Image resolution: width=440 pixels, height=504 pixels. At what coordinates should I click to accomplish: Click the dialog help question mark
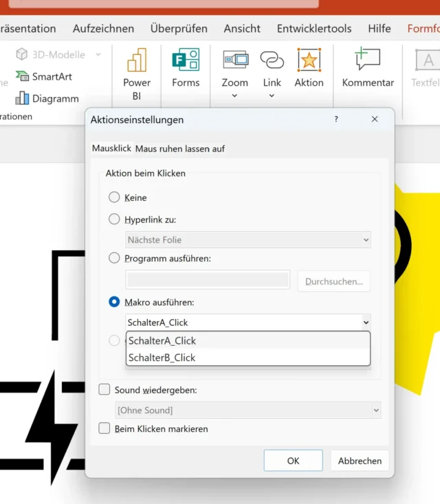point(336,119)
